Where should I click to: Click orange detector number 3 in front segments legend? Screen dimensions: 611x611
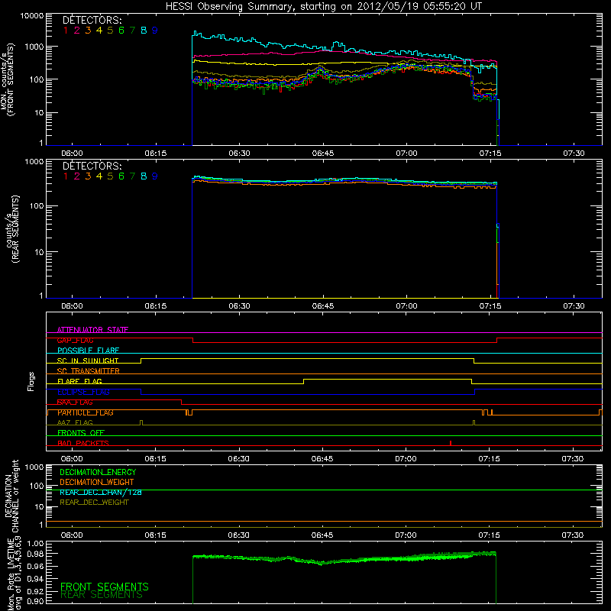(x=88, y=31)
